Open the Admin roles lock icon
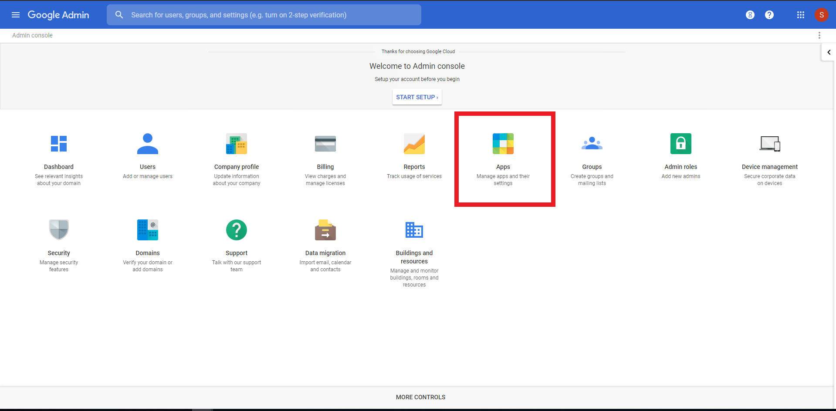 click(681, 144)
